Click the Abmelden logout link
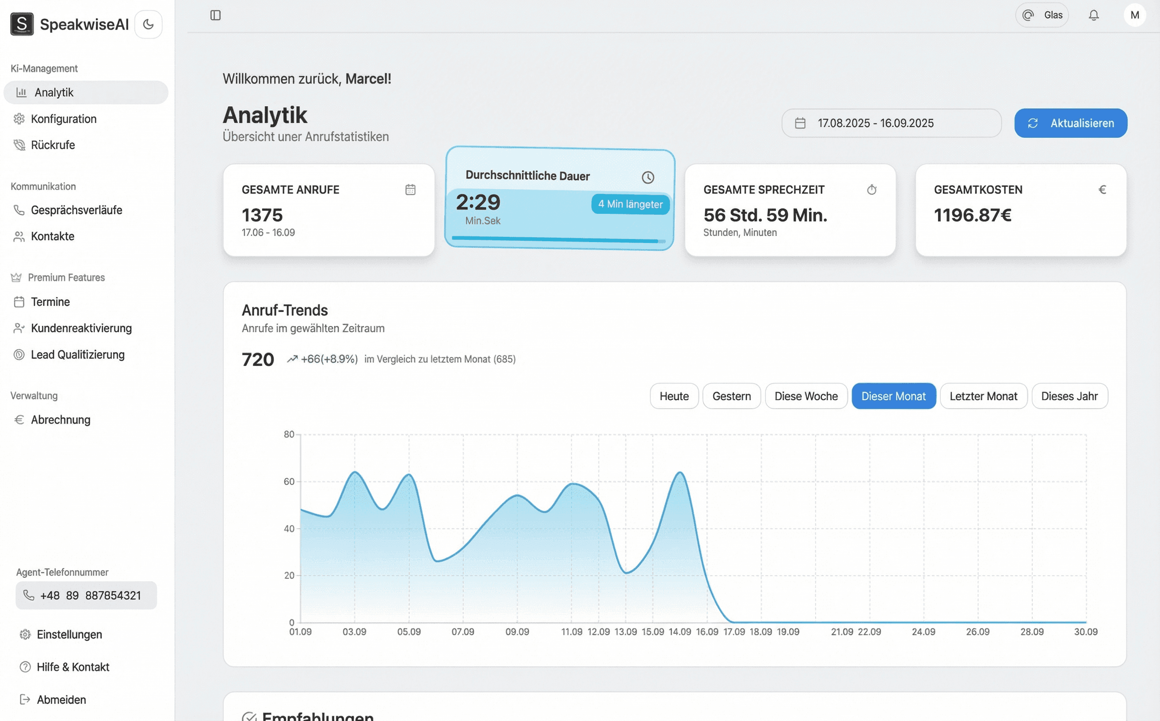The height and width of the screenshot is (721, 1160). pos(61,699)
